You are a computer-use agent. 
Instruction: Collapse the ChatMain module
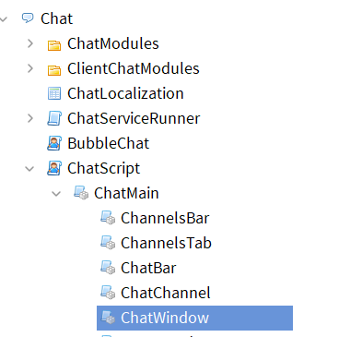[56, 194]
